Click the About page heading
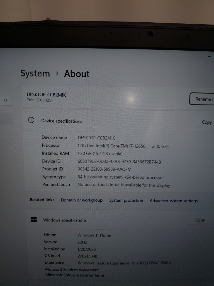 coord(77,74)
